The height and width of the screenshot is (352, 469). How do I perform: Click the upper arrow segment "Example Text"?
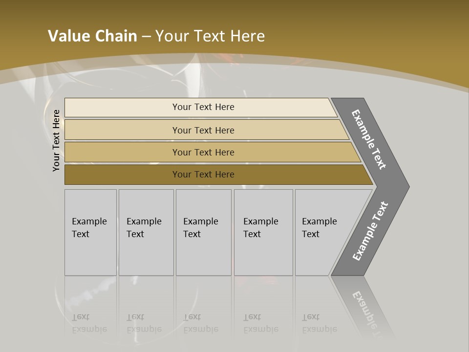pos(369,139)
